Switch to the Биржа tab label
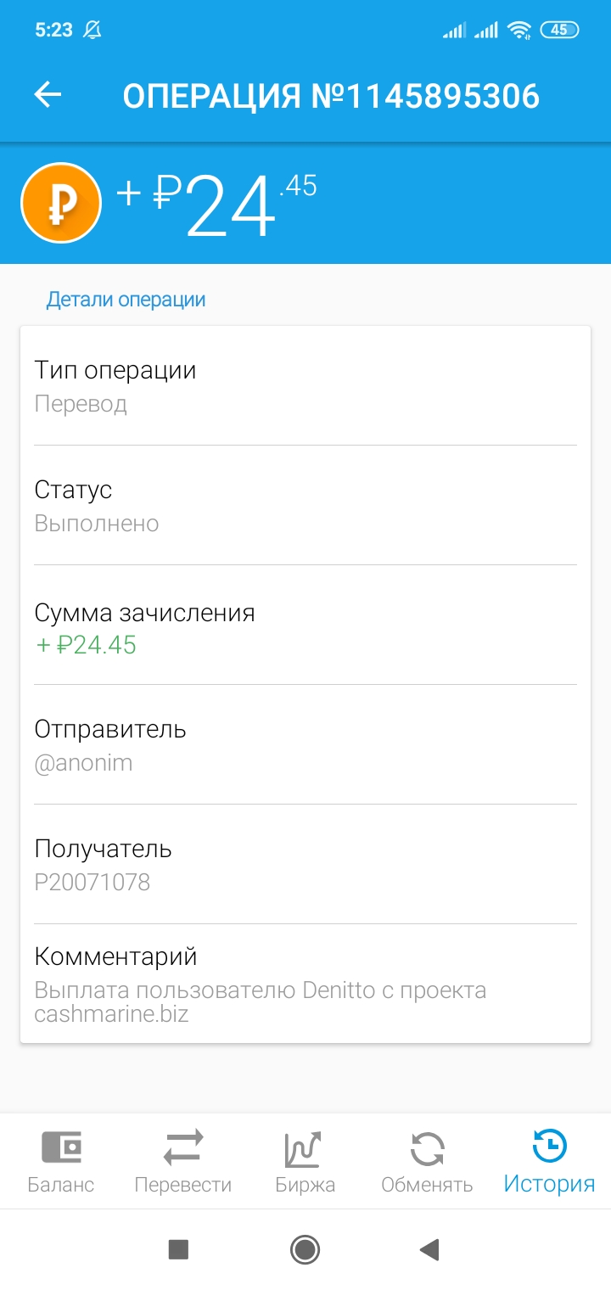 [x=305, y=1185]
